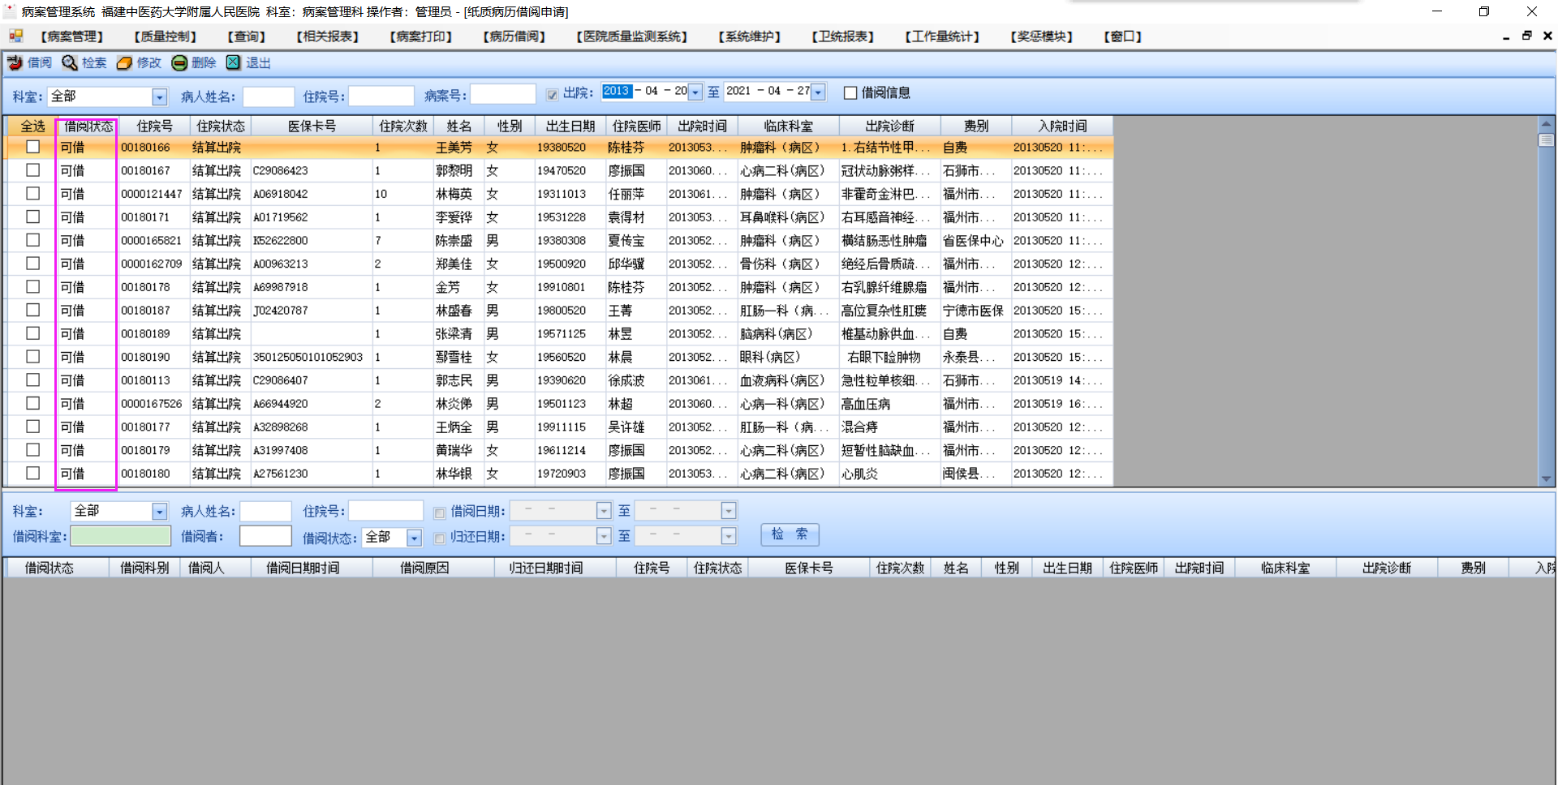Open the 查询 menu
The height and width of the screenshot is (785, 1558).
(x=247, y=36)
